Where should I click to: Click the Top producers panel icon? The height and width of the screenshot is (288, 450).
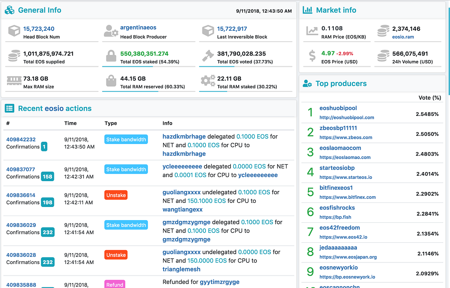coord(307,84)
